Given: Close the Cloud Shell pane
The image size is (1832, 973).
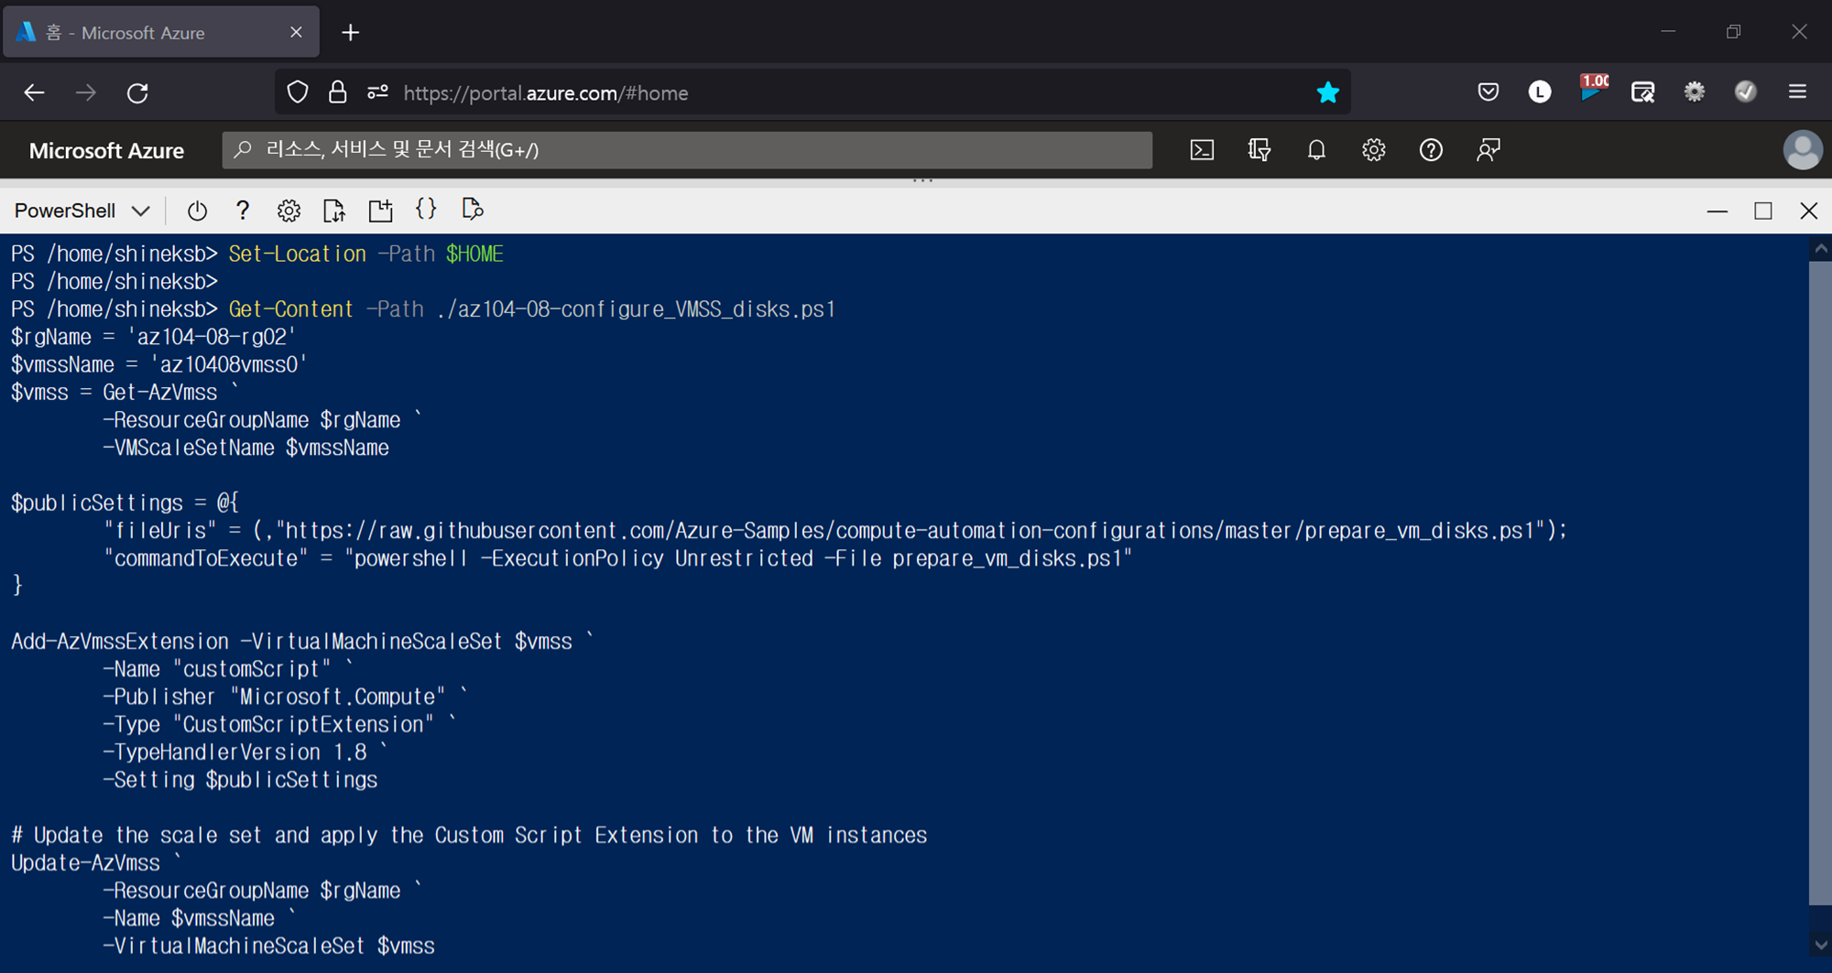Looking at the screenshot, I should click(x=1809, y=211).
